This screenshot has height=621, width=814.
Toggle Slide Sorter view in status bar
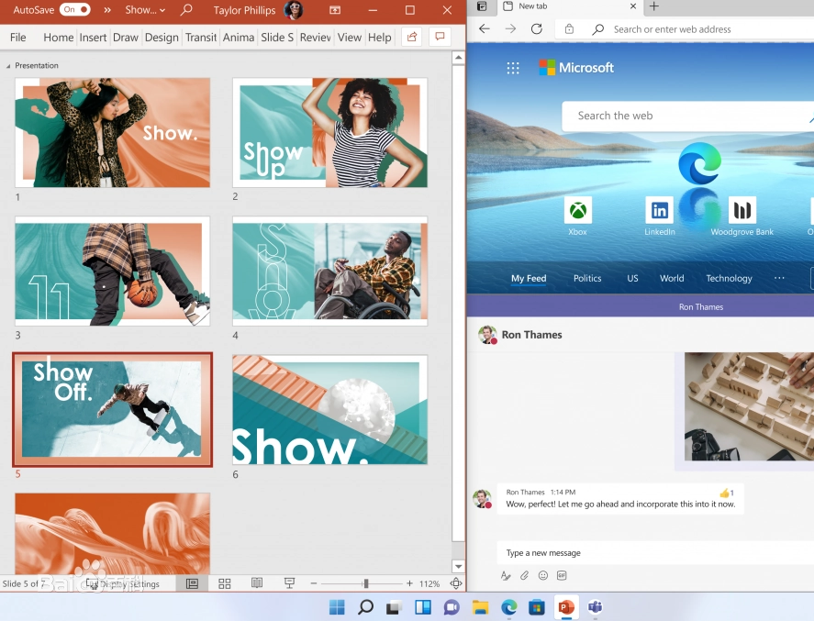pyautogui.click(x=225, y=583)
